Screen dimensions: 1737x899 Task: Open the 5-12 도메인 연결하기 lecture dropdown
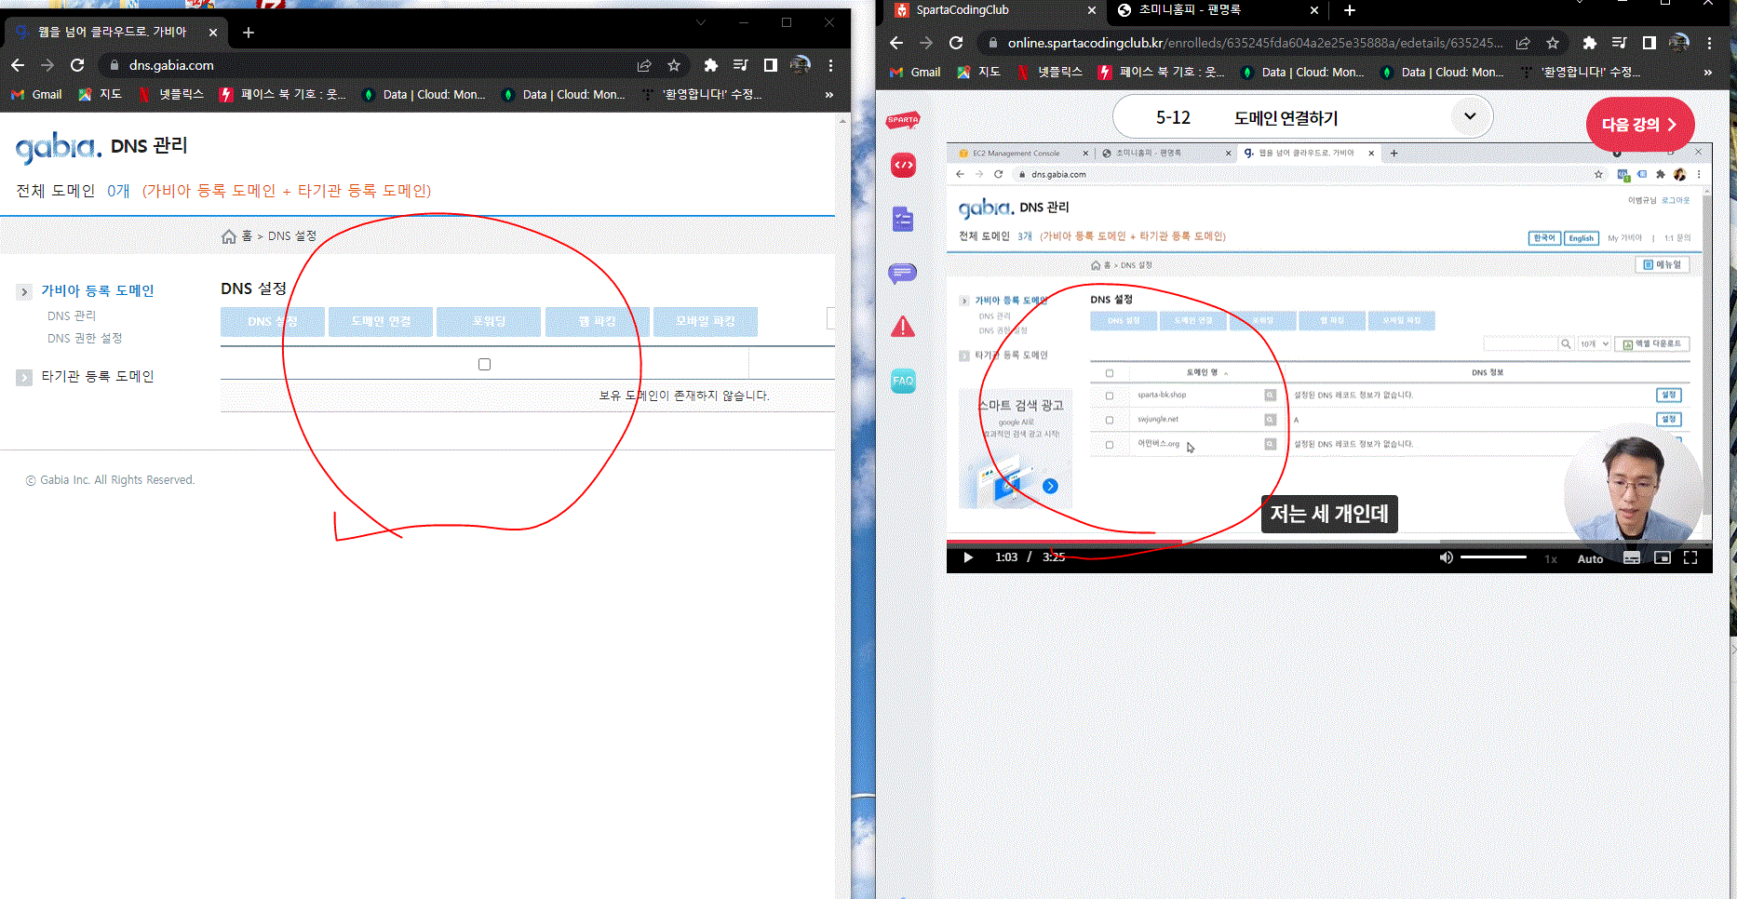click(1470, 116)
